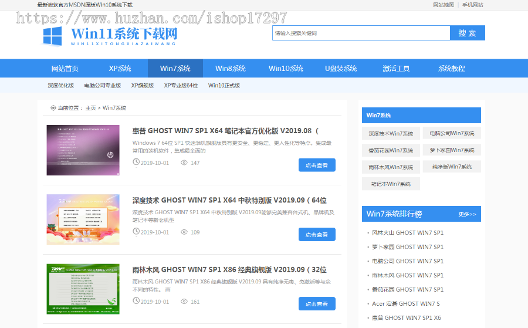Open 激活工具 nav item
The width and height of the screenshot is (528, 328).
(396, 69)
